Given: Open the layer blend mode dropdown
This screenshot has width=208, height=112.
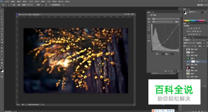Looking at the screenshot, I should pos(189,43).
